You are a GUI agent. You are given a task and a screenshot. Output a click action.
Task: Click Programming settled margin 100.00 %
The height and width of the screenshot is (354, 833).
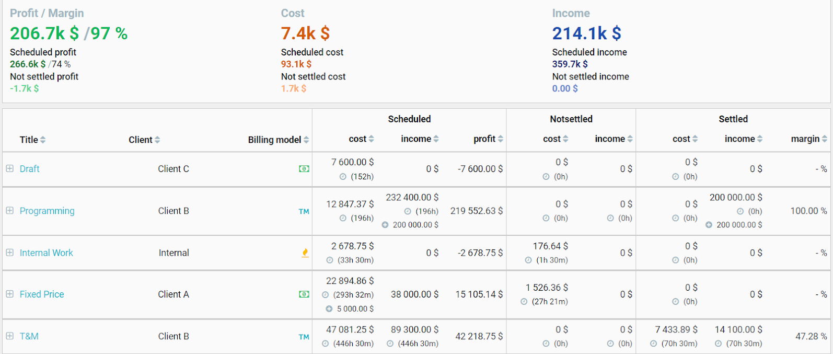(x=808, y=211)
